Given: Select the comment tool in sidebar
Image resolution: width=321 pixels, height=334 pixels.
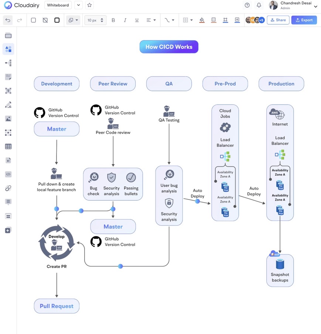Looking at the screenshot, I should [x=8, y=202].
